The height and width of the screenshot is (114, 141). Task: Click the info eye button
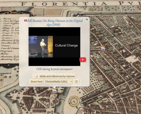point(76,82)
